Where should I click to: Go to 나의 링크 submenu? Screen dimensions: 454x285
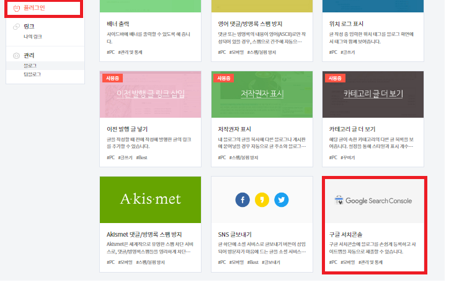coord(33,37)
